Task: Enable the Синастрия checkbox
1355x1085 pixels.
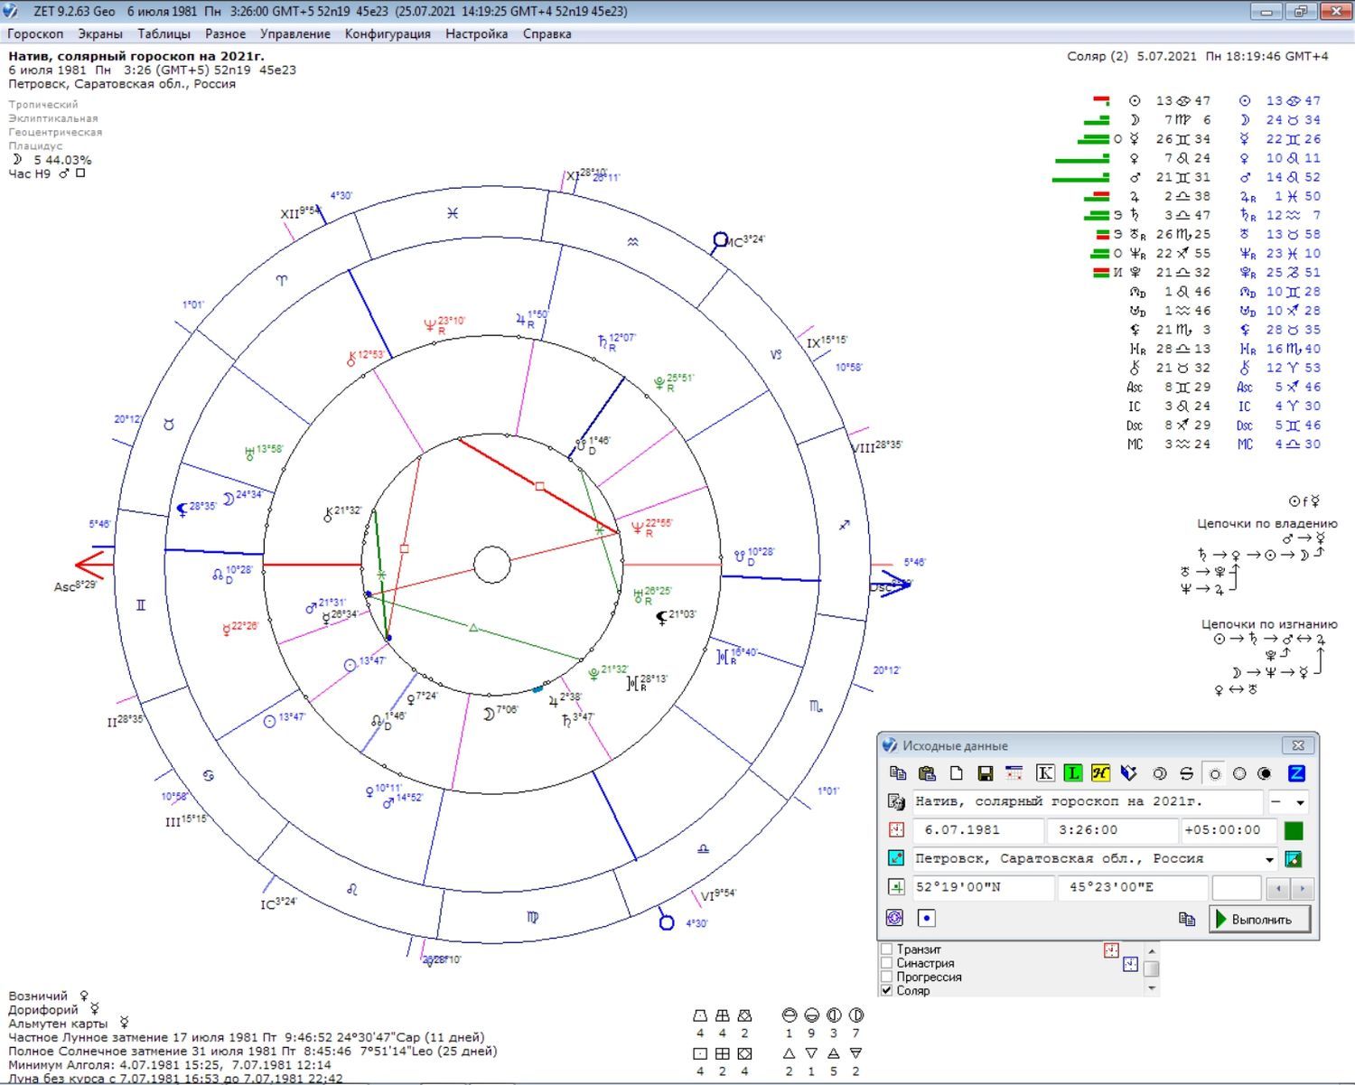Action: click(887, 963)
